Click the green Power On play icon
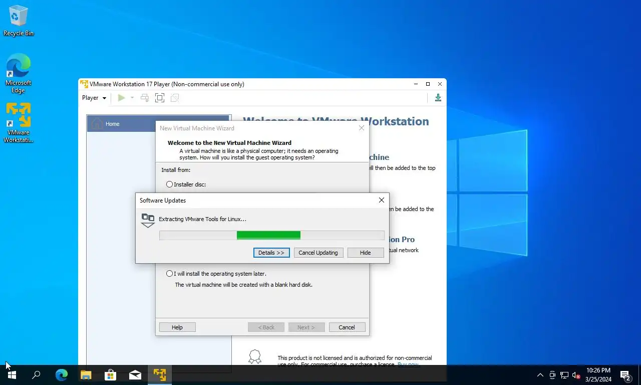This screenshot has height=385, width=641. click(x=121, y=98)
